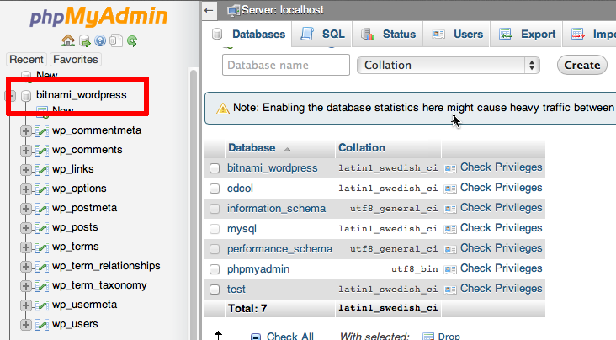Expand the wp_commentmeta table node

click(26, 130)
